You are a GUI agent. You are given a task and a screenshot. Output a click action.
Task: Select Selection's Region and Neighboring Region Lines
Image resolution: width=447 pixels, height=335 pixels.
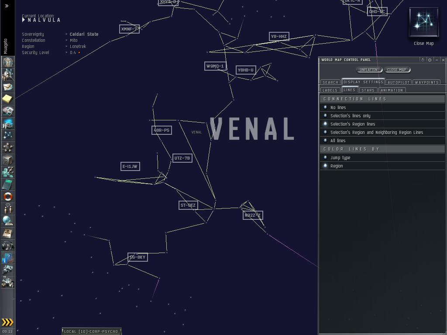point(382,132)
